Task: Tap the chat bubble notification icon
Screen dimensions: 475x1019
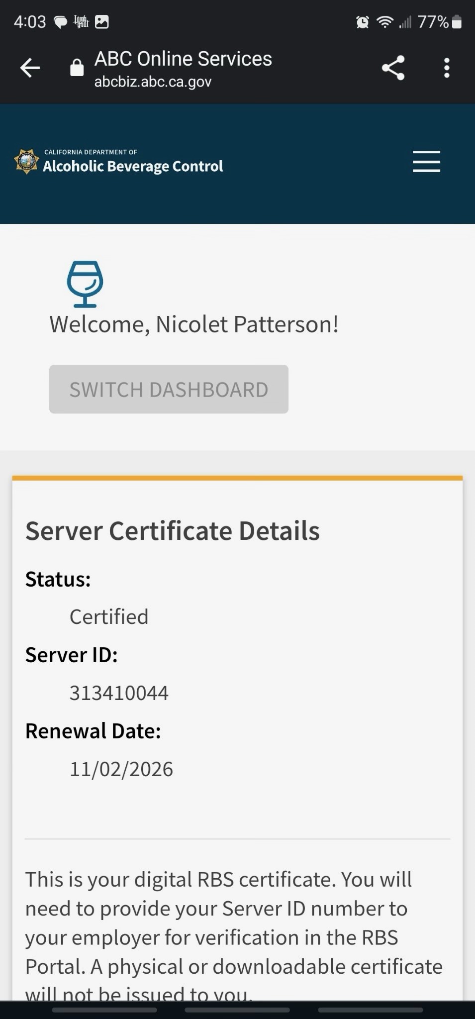Action: coord(60,22)
